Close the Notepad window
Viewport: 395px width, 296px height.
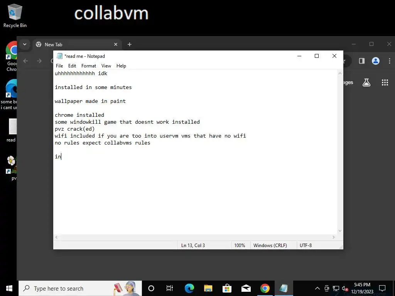coord(334,56)
